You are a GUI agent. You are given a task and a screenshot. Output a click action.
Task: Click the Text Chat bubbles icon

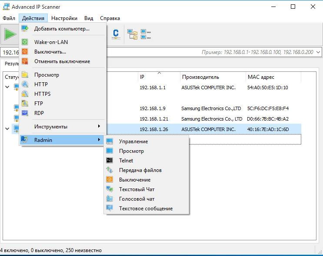tap(110, 189)
